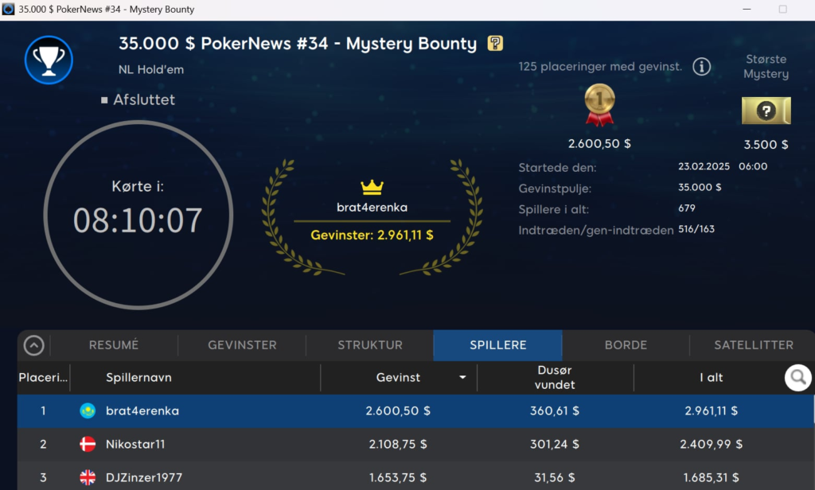The image size is (815, 490).
Task: Collapse the panel with the up-arrow circle
Action: click(33, 345)
